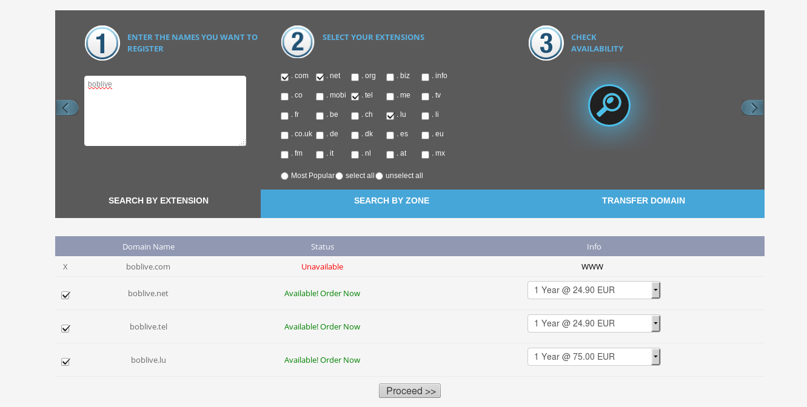This screenshot has width=807, height=407.
Task: Uncheck the .net extension checkbox
Action: point(320,77)
